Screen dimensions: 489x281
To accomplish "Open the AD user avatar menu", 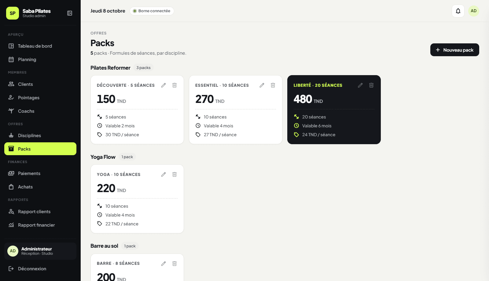I will [x=474, y=11].
